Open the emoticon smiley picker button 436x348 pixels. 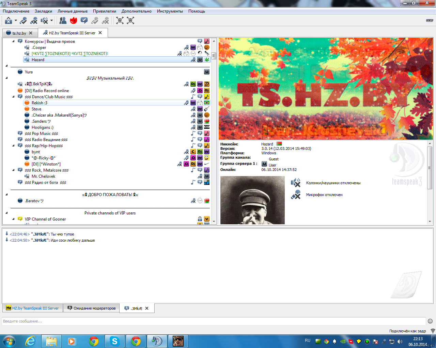click(x=430, y=321)
